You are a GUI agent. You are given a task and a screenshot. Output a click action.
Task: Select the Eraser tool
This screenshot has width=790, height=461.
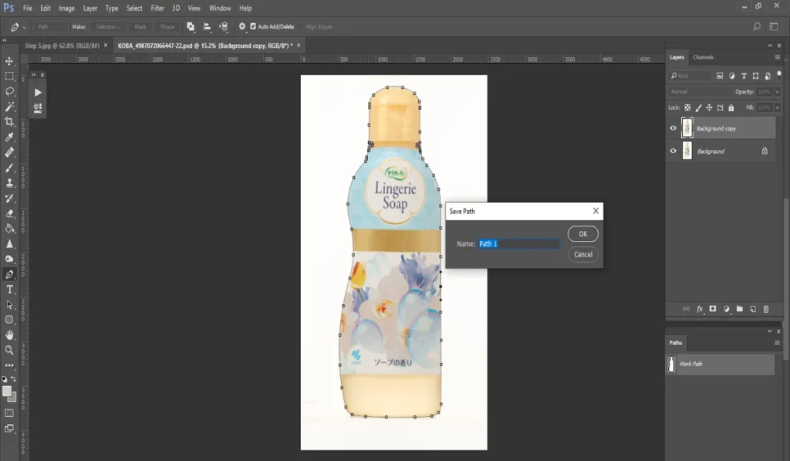click(x=9, y=213)
